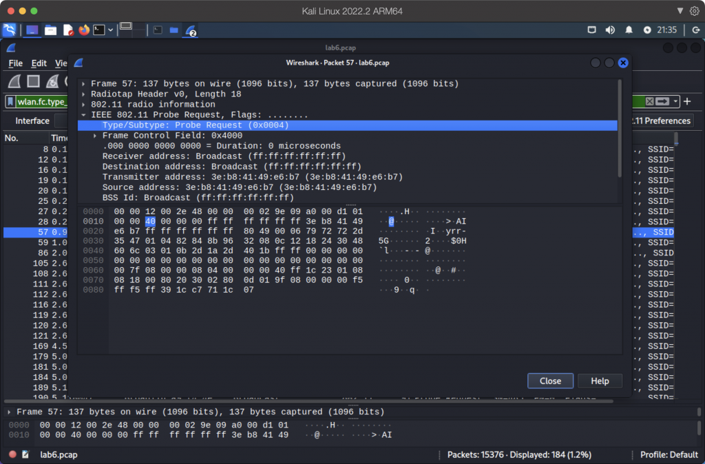This screenshot has height=464, width=705.
Task: Click the No. column header
Action: click(26, 138)
